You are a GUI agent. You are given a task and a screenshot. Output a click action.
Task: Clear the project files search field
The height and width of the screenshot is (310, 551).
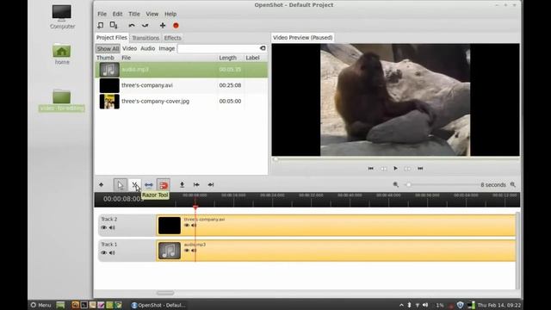tap(263, 48)
